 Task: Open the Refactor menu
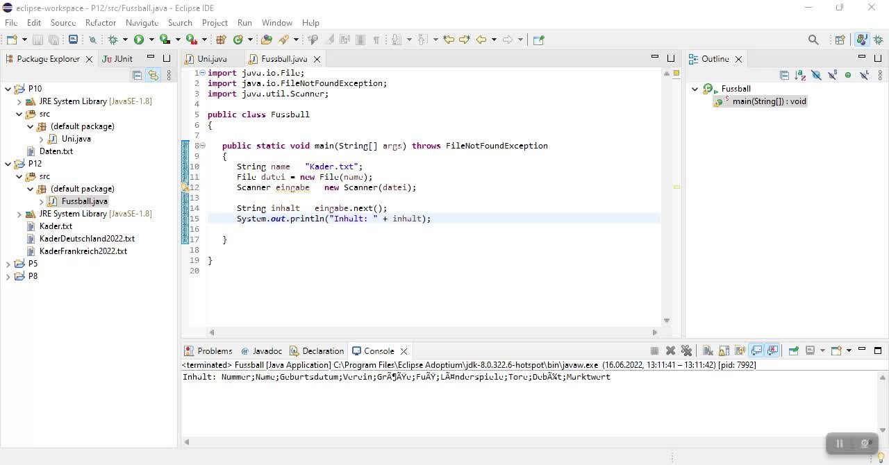coord(101,23)
